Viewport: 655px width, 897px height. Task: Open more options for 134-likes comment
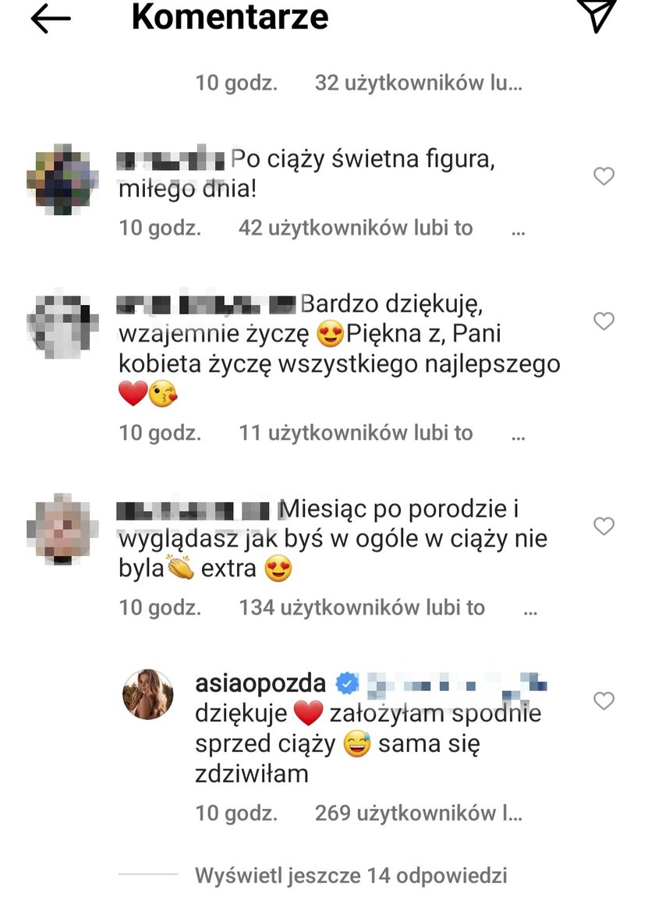point(530,611)
